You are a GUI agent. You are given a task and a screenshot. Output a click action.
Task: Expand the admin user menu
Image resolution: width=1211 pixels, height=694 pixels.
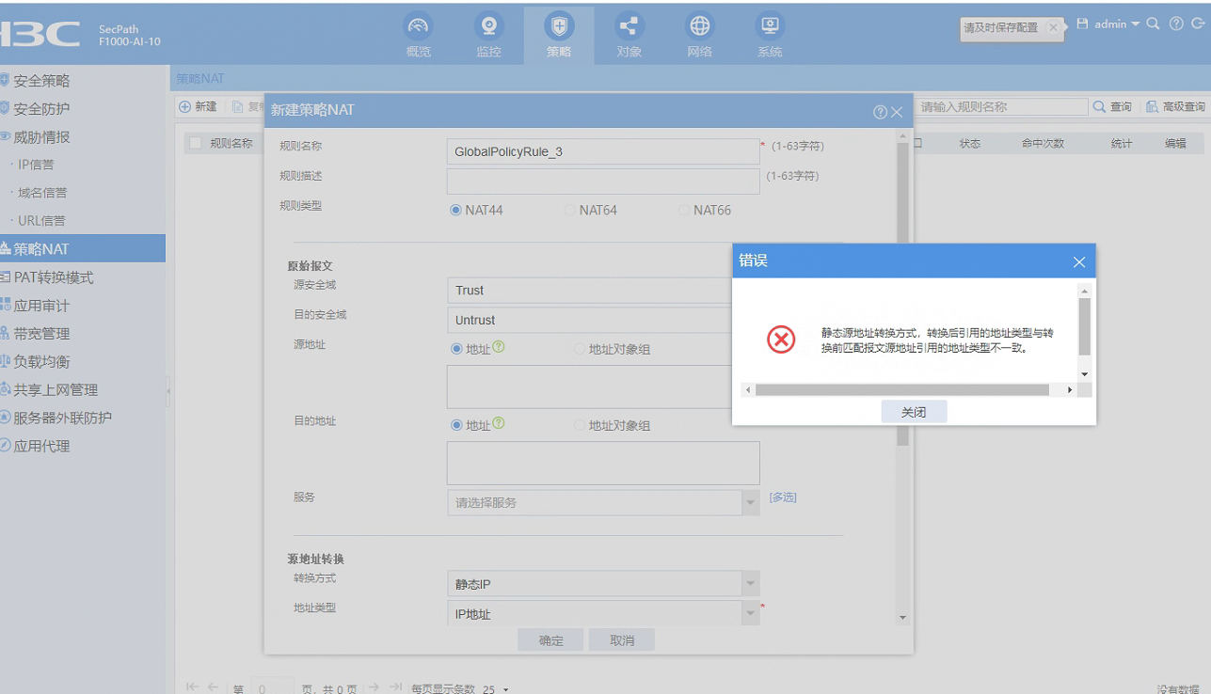pos(1117,24)
